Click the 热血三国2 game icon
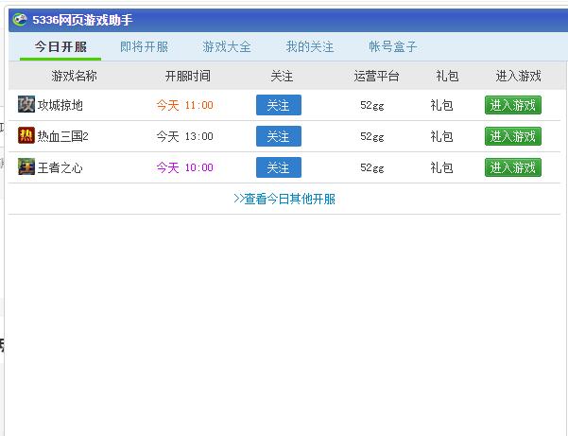 (x=26, y=135)
